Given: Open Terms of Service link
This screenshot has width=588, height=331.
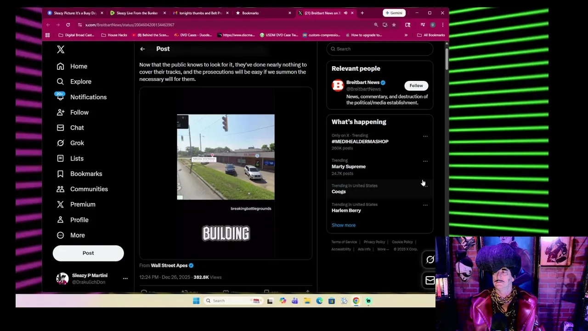Looking at the screenshot, I should [344, 242].
